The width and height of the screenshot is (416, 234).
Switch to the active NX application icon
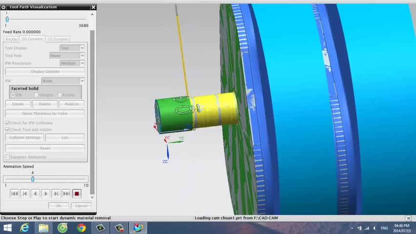(138, 228)
